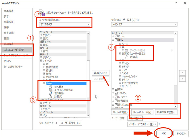This screenshot has height=138, width=190.
Task: Click the テーブルの追加 table icon
Action: pos(126,50)
